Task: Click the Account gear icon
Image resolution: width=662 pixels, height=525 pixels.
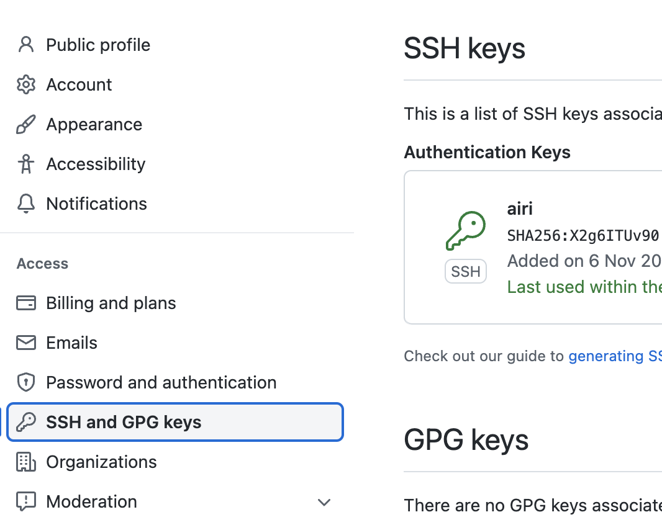Action: [25, 84]
